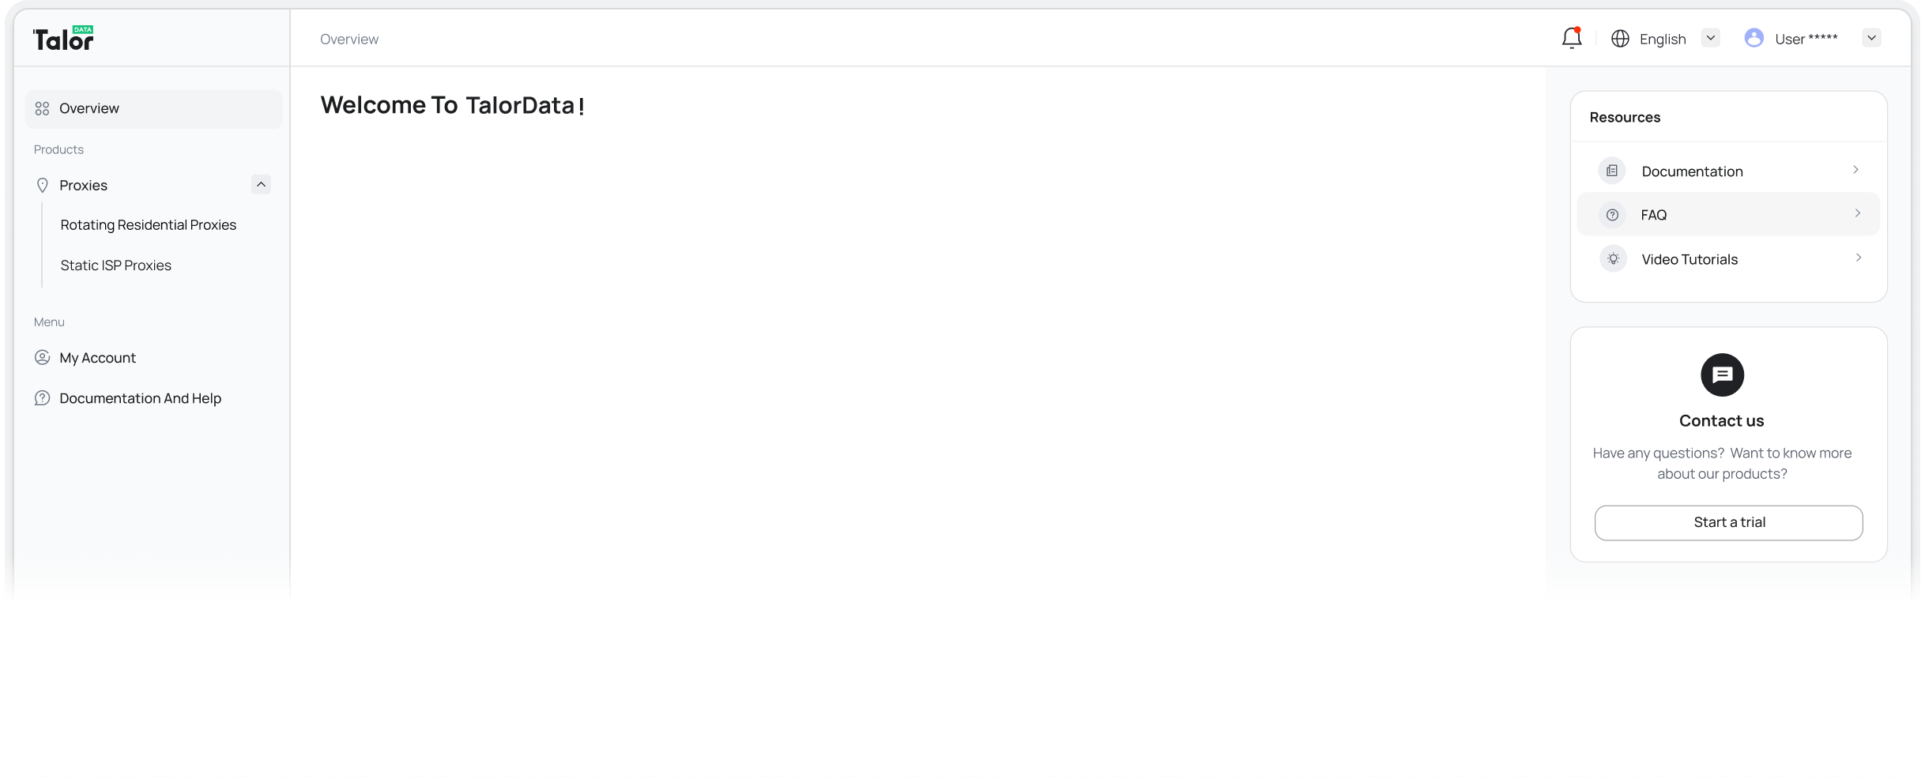1925x779 pixels.
Task: Click the Contact us chat bubble icon
Action: coord(1722,375)
